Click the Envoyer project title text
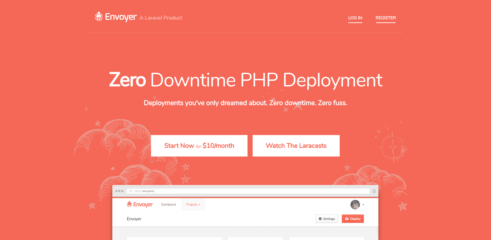Viewport: 491px width, 240px height. 134,219
